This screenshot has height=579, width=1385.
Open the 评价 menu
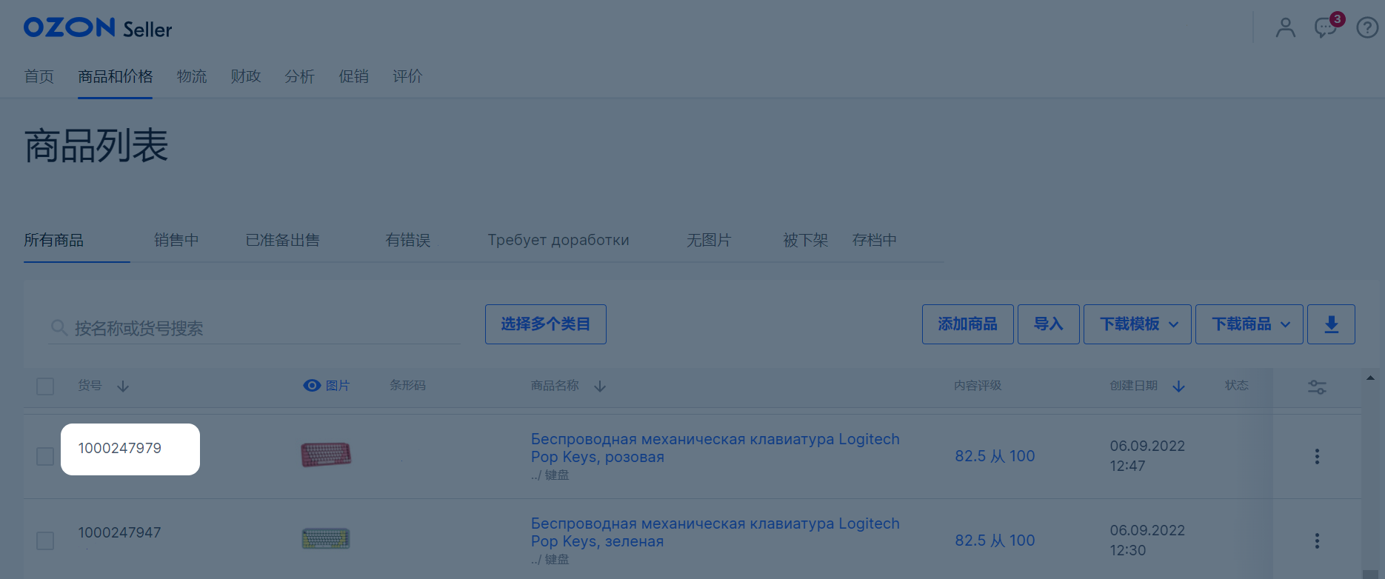(x=407, y=76)
